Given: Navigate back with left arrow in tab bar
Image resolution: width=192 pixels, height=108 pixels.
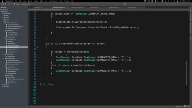Looking at the screenshot, I should pos(29,7).
